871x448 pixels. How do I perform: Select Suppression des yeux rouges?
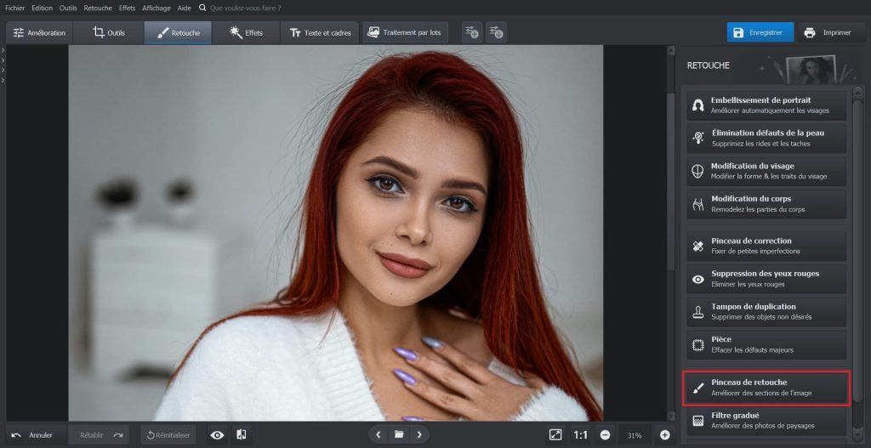pyautogui.click(x=766, y=279)
